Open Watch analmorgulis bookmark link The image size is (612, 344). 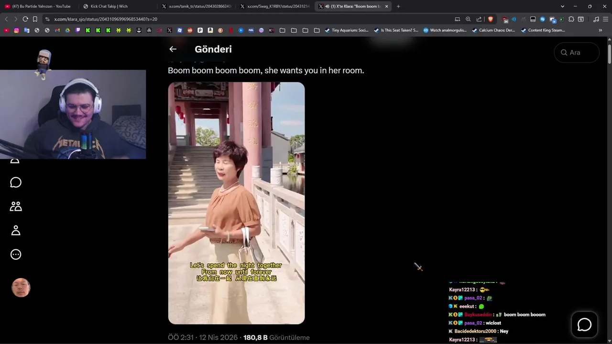(445, 30)
